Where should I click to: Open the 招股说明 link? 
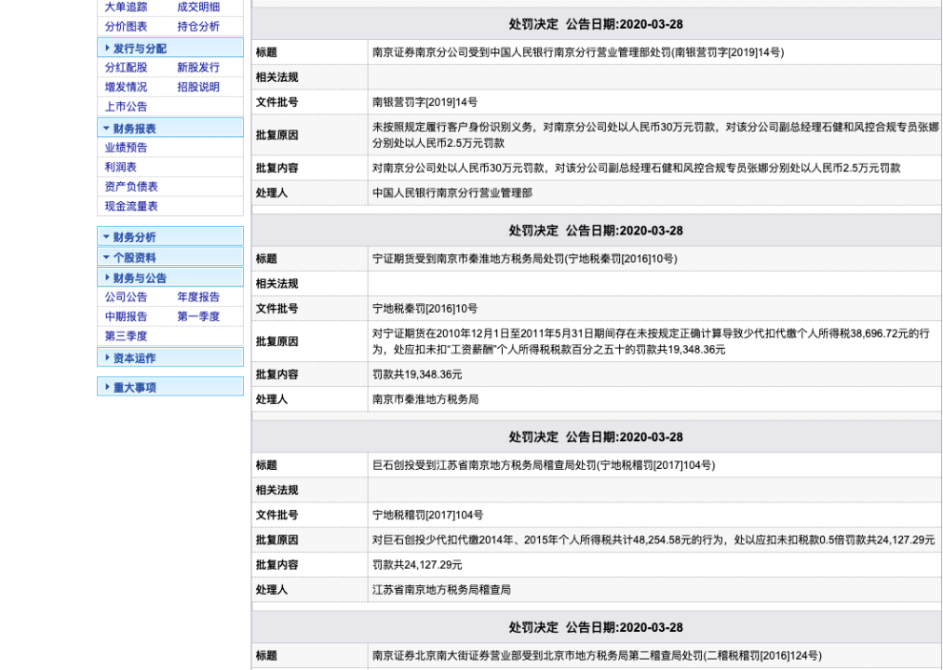pyautogui.click(x=198, y=87)
